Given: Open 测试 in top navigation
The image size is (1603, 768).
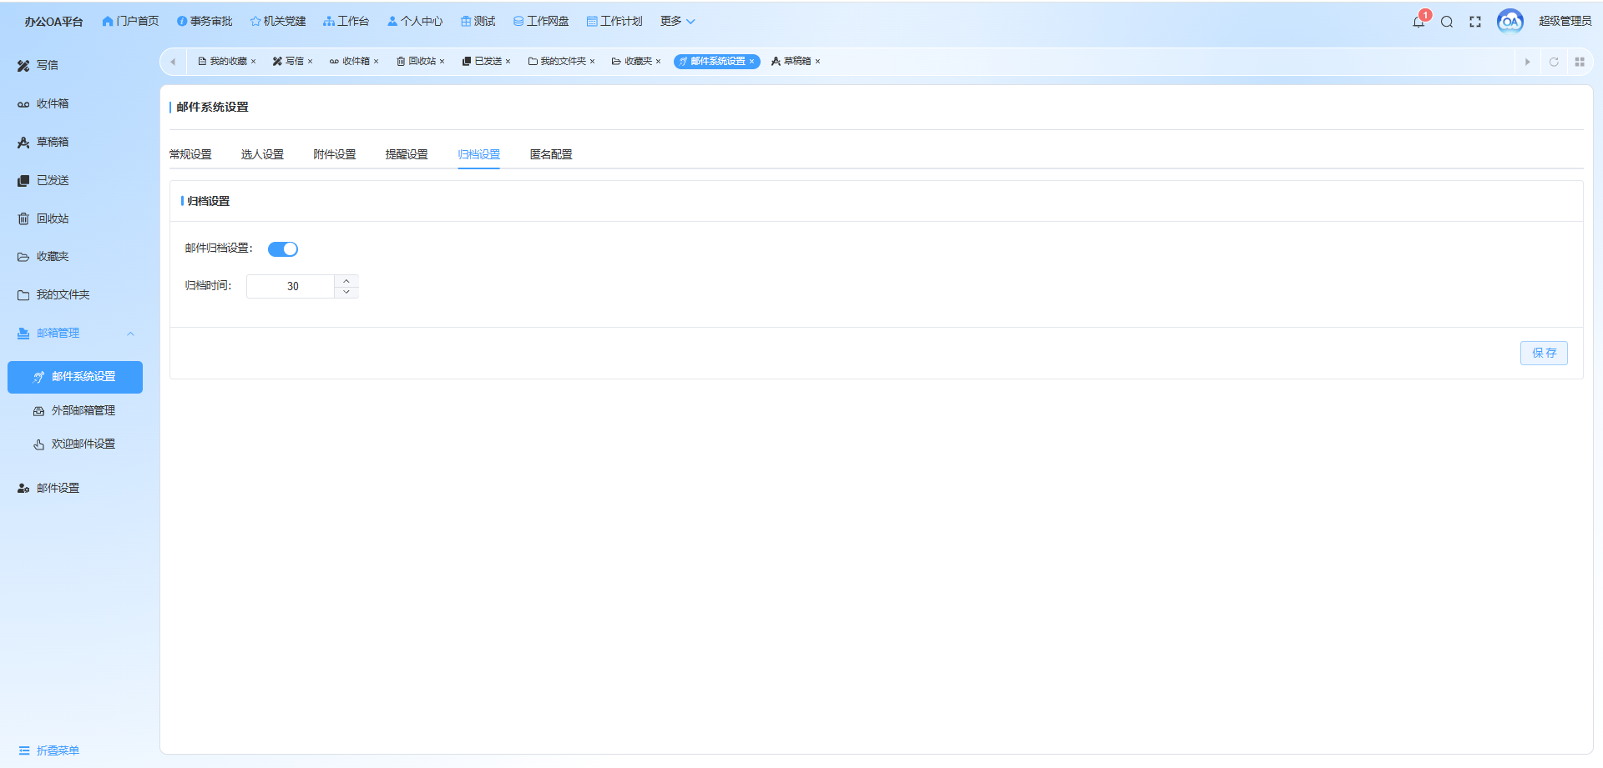Looking at the screenshot, I should [x=478, y=21].
